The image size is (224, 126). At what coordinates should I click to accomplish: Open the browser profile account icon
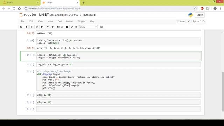pos(215,8)
